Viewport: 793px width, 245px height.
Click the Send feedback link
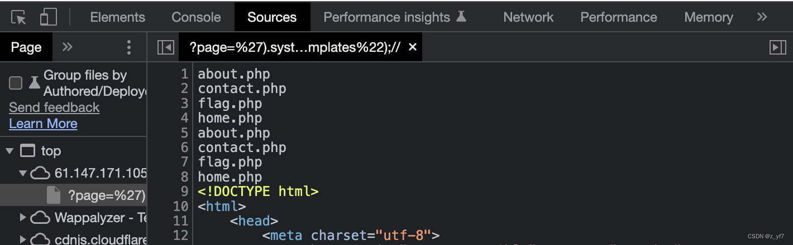[54, 107]
